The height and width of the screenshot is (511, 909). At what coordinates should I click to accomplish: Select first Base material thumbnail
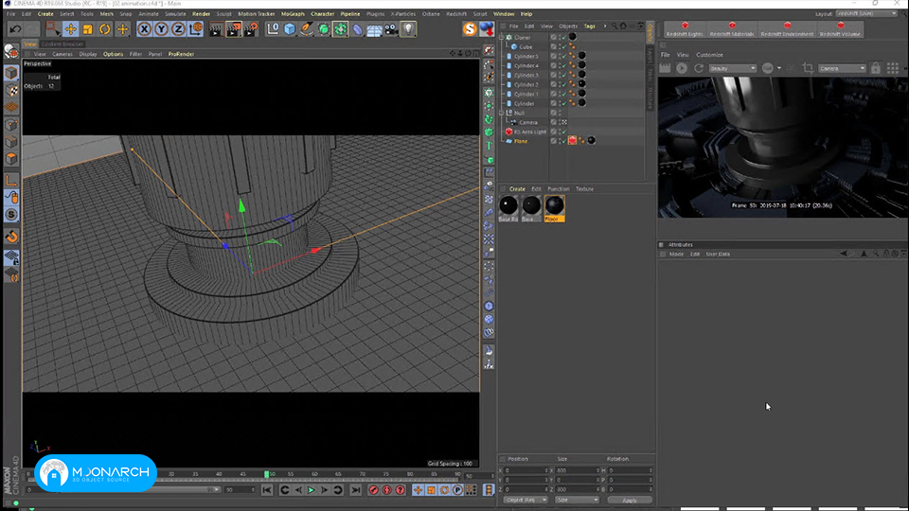pos(508,208)
